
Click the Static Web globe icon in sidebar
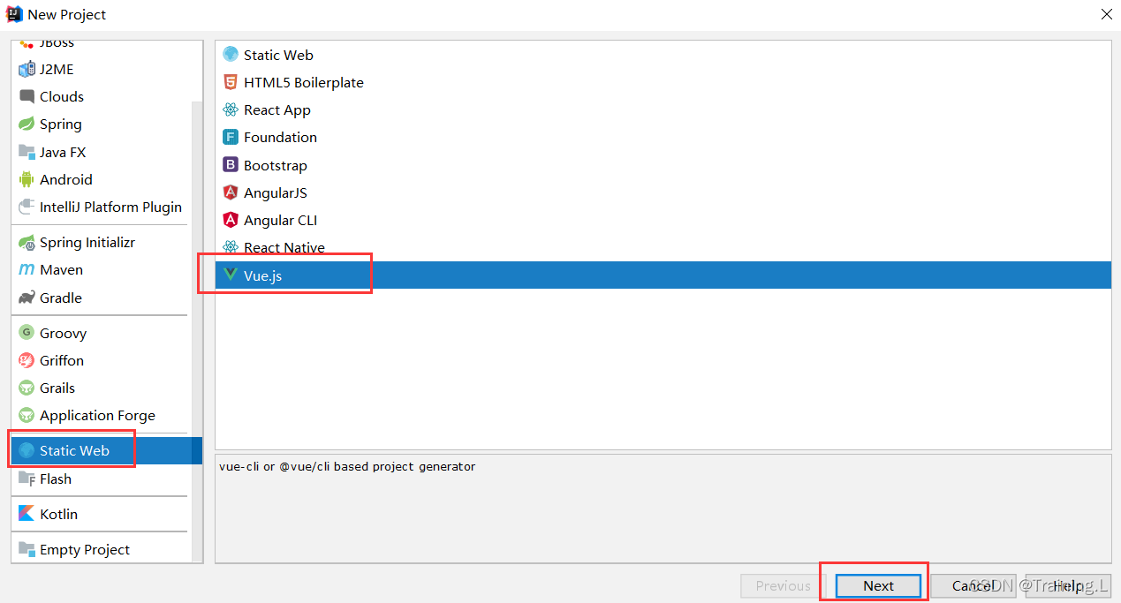[x=27, y=450]
